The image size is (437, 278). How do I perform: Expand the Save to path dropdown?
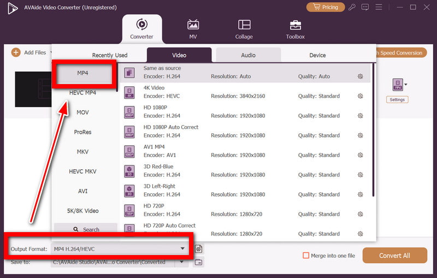point(182,262)
